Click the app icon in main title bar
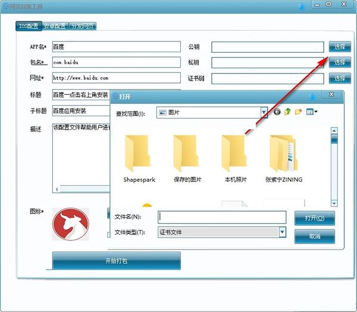 6,6
